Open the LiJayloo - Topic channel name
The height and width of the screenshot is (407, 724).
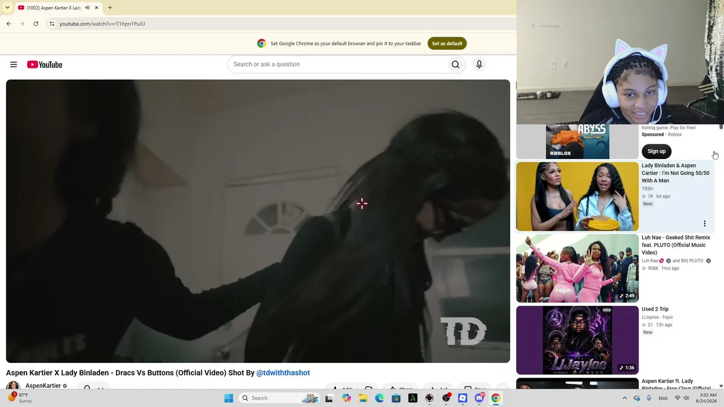(657, 317)
